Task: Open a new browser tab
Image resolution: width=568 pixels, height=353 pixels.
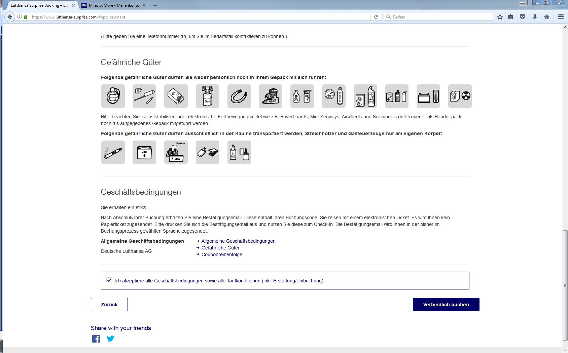Action: pos(155,5)
